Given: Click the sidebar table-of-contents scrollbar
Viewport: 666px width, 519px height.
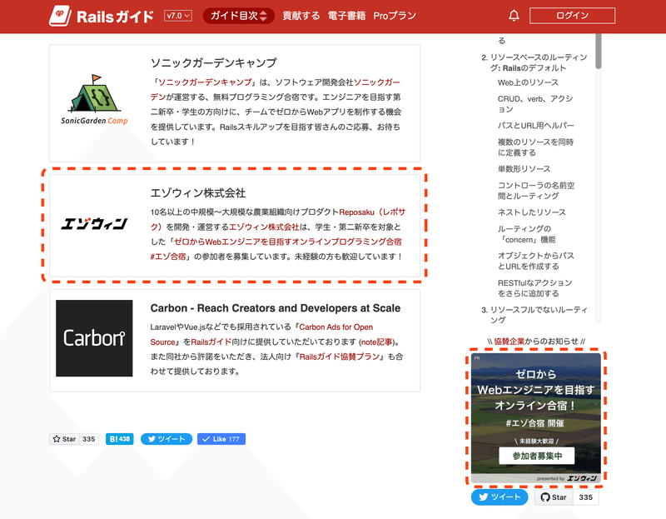Looking at the screenshot, I should click(x=599, y=51).
